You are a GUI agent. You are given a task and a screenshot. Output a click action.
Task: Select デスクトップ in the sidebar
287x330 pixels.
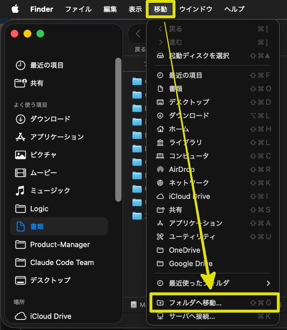59,280
